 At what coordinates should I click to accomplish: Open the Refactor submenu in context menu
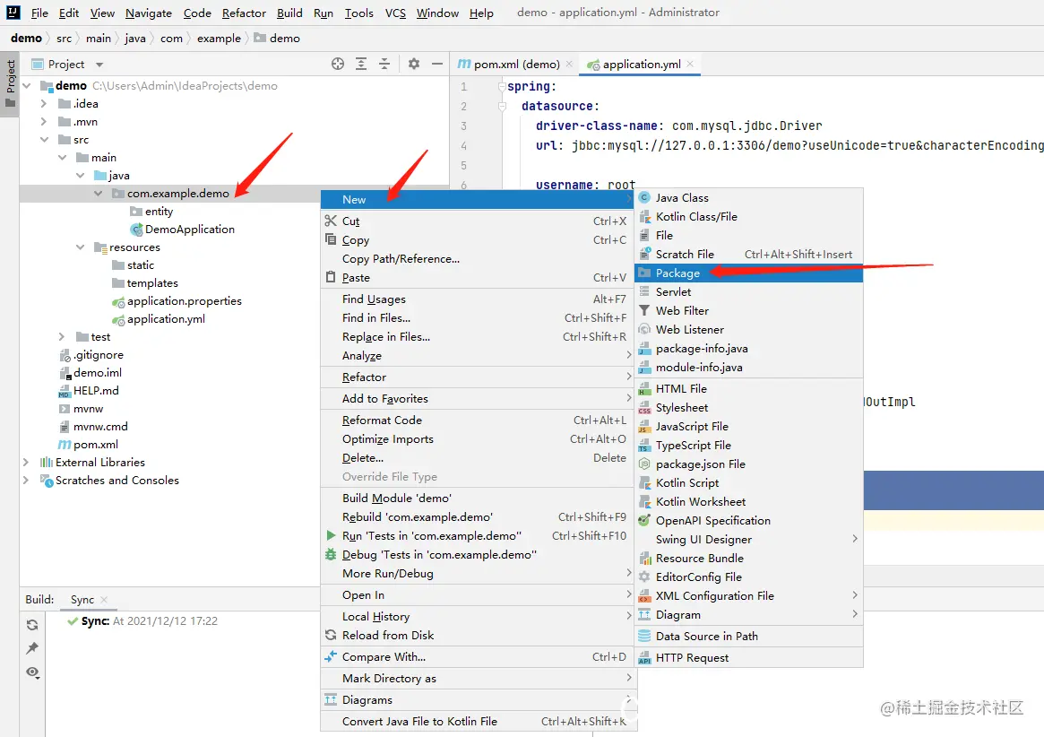[x=478, y=377]
